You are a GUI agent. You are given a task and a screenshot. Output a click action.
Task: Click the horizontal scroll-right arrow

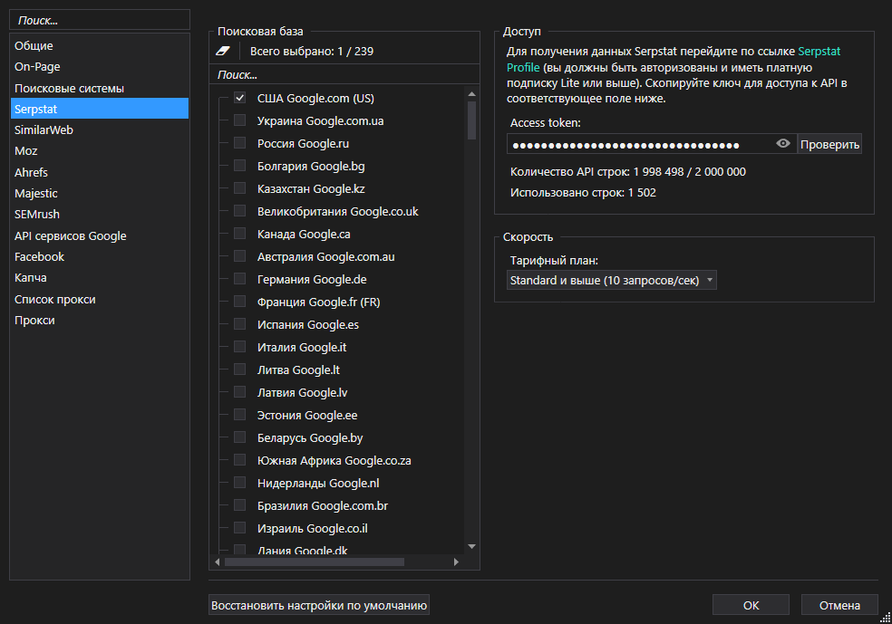(456, 562)
